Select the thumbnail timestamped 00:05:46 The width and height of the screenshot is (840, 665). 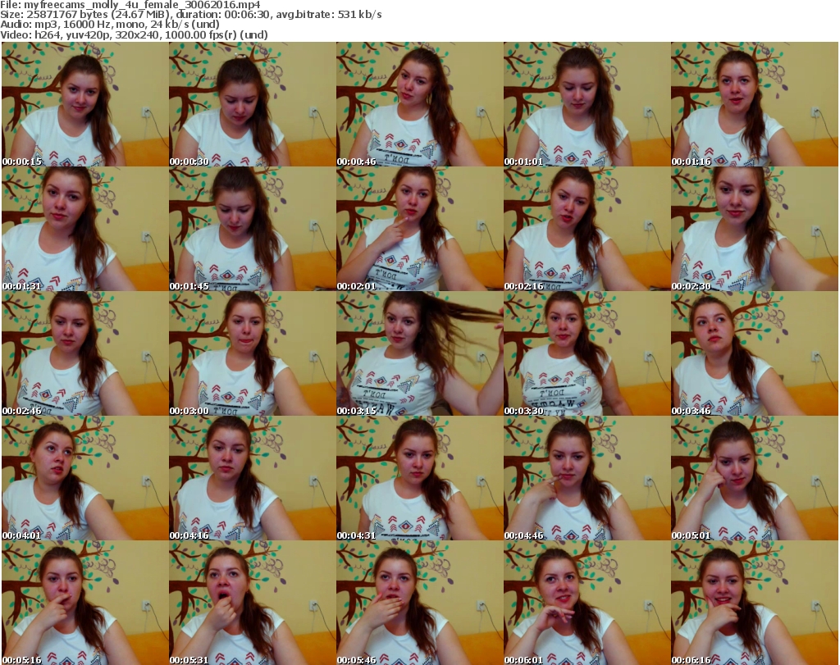click(419, 603)
